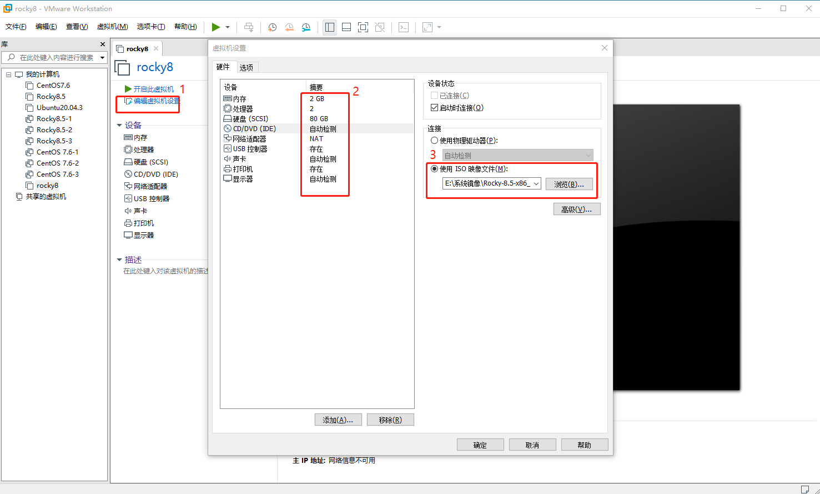Click the 帮助 button in the dialog

(x=585, y=445)
